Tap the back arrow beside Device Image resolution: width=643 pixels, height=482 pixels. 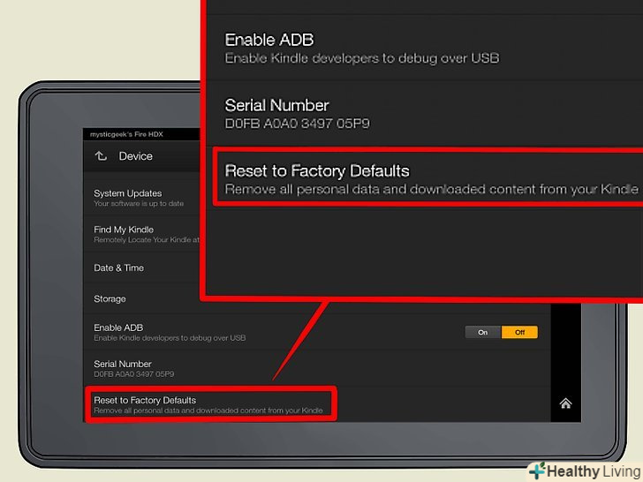[x=101, y=156]
